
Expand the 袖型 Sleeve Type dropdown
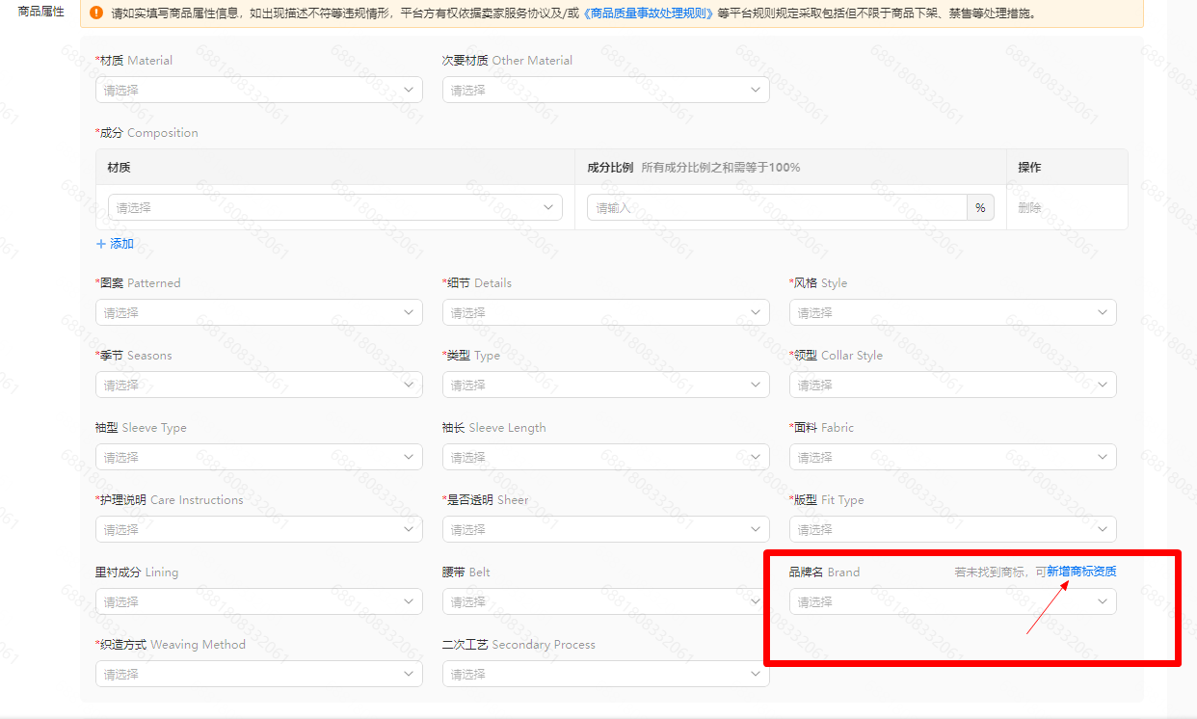258,457
